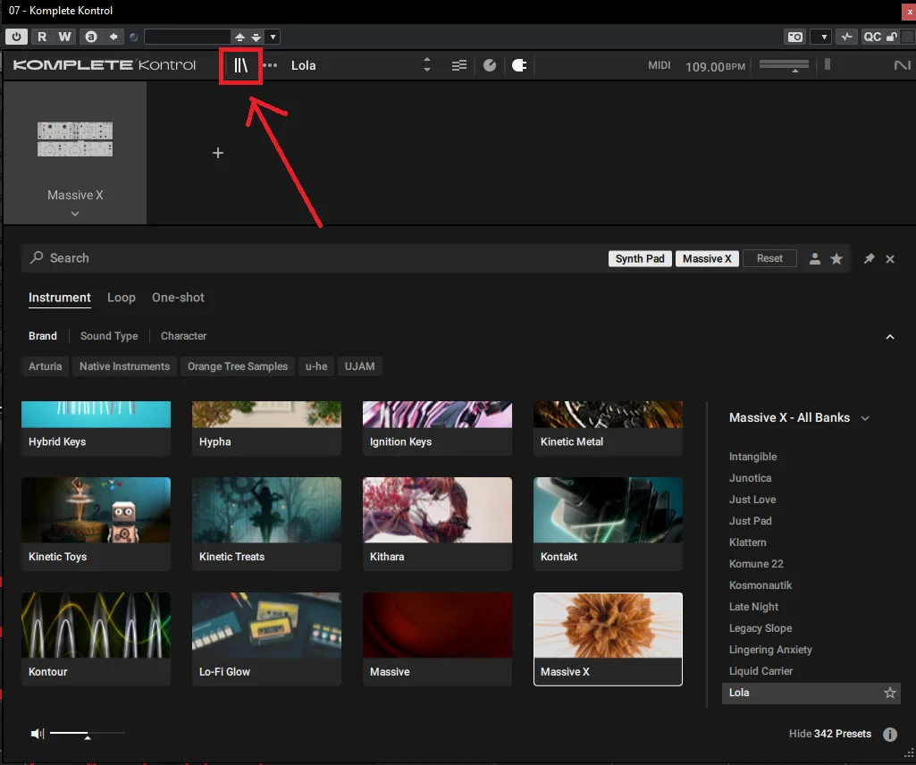Switch to the Loop tab
The image size is (916, 765).
(x=122, y=298)
